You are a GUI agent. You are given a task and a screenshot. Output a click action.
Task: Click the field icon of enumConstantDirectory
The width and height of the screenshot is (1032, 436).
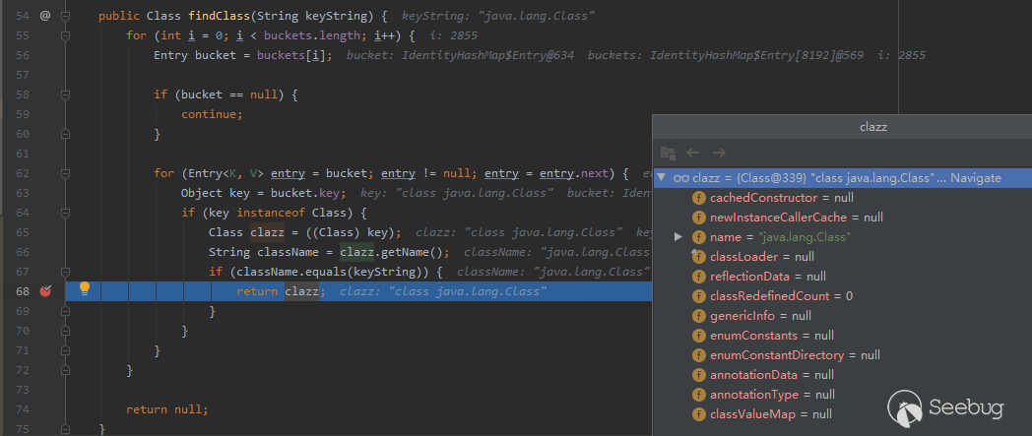(699, 355)
